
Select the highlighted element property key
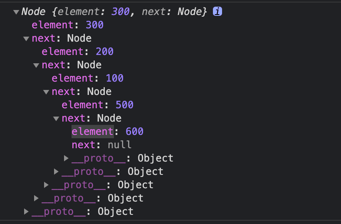pyautogui.click(x=92, y=132)
